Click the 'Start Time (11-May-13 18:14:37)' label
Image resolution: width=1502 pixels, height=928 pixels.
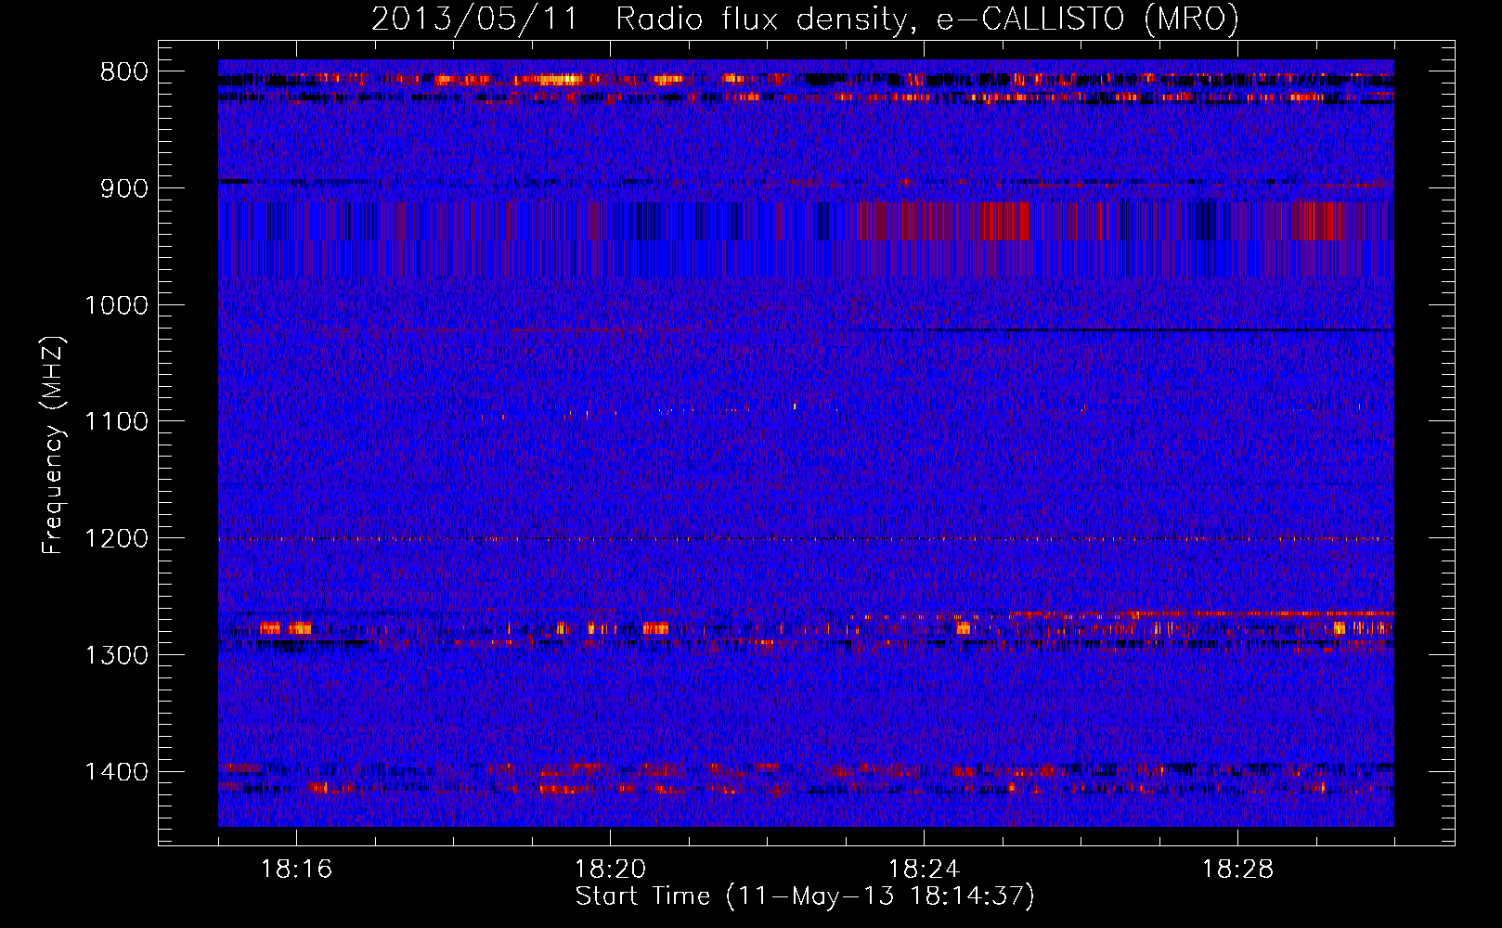(x=805, y=896)
